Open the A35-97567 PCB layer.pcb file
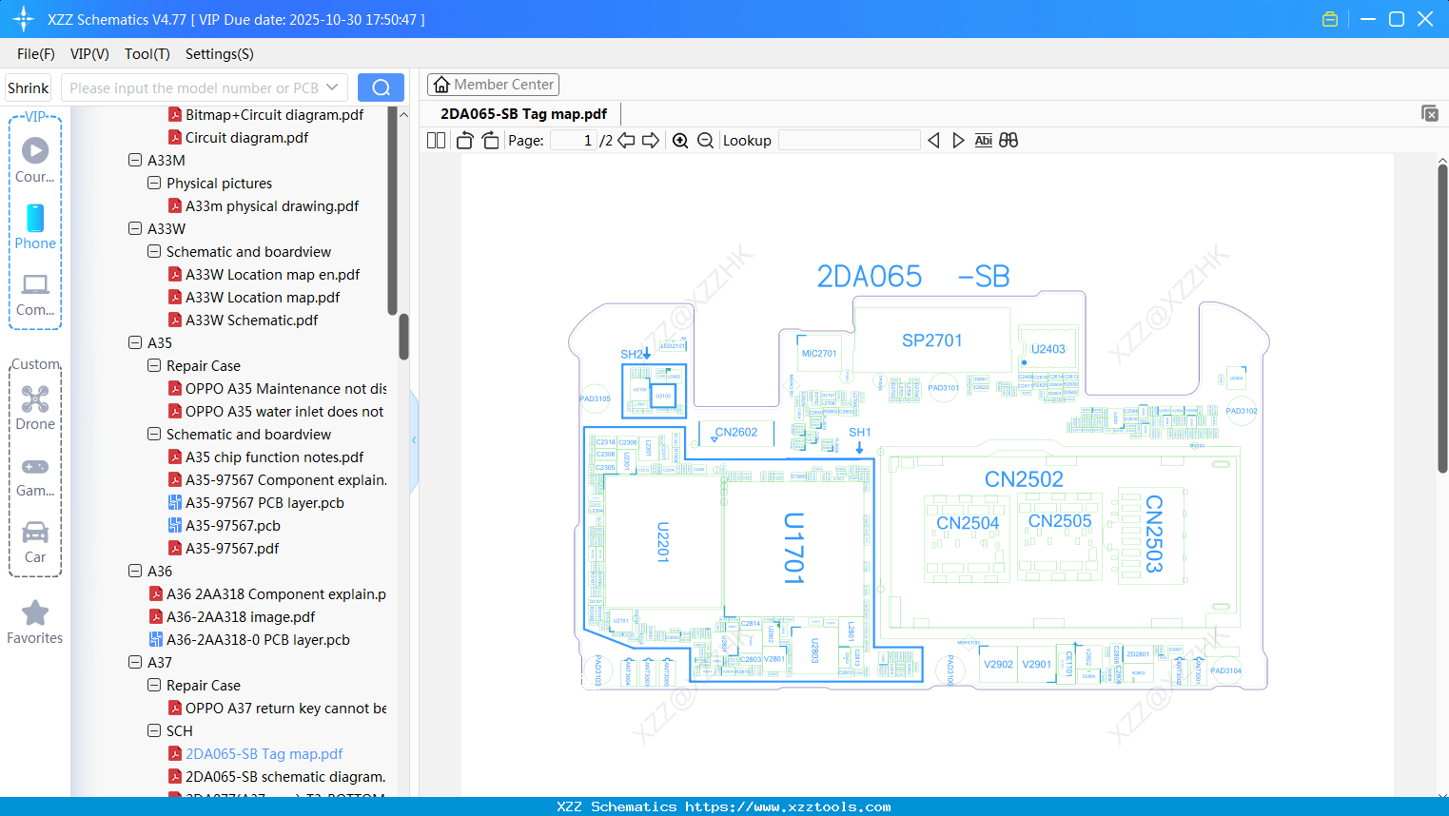Viewport: 1449px width, 816px height. tap(264, 503)
